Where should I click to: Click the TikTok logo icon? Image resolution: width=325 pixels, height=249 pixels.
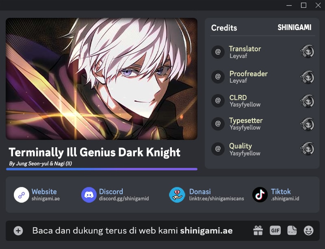tap(260, 195)
